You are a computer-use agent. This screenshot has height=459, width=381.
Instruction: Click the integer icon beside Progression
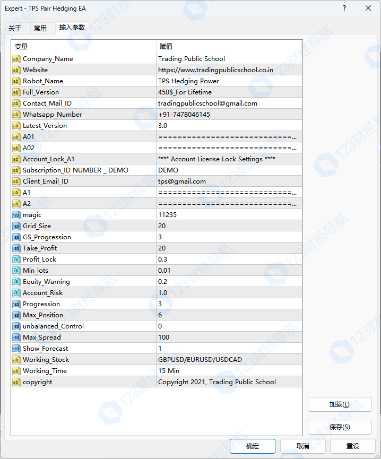[16, 304]
